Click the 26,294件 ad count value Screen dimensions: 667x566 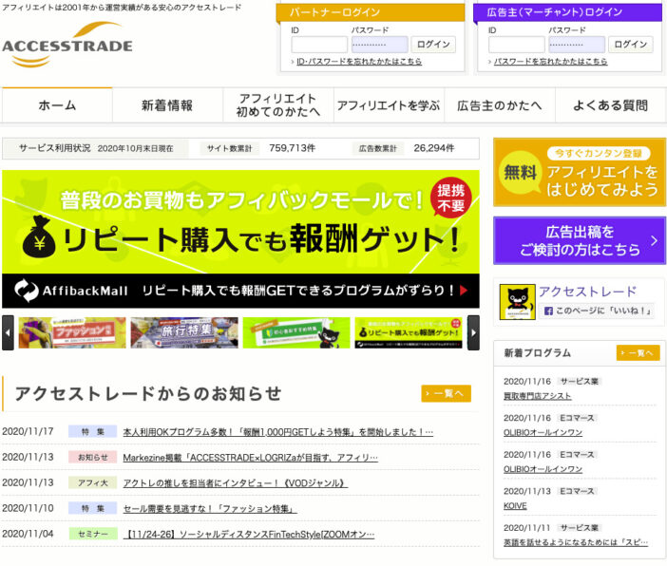(x=434, y=148)
